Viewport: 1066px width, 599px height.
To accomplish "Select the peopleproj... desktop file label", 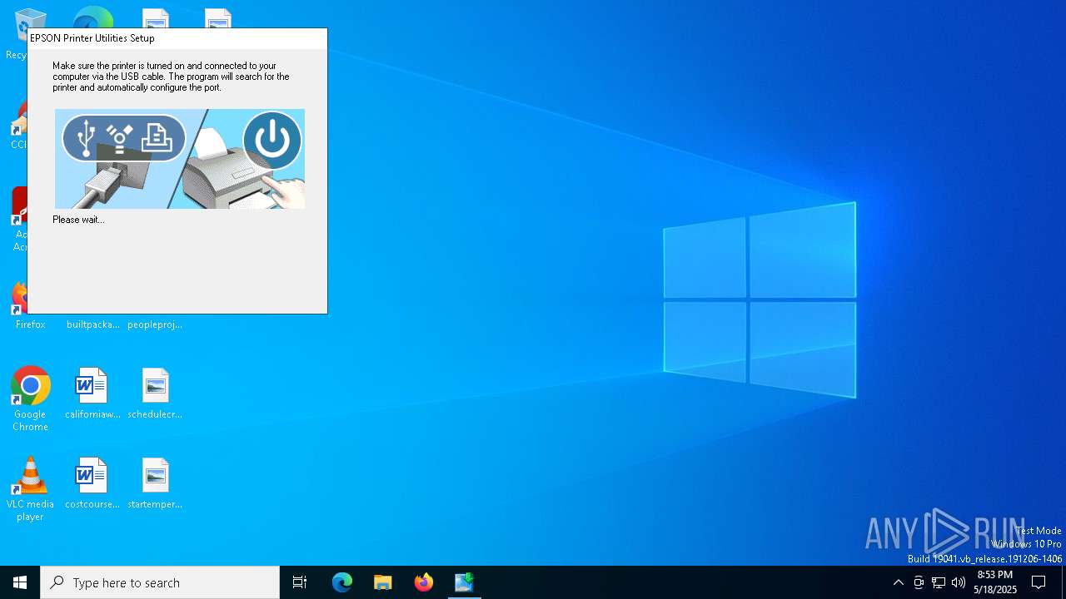I will tap(155, 324).
